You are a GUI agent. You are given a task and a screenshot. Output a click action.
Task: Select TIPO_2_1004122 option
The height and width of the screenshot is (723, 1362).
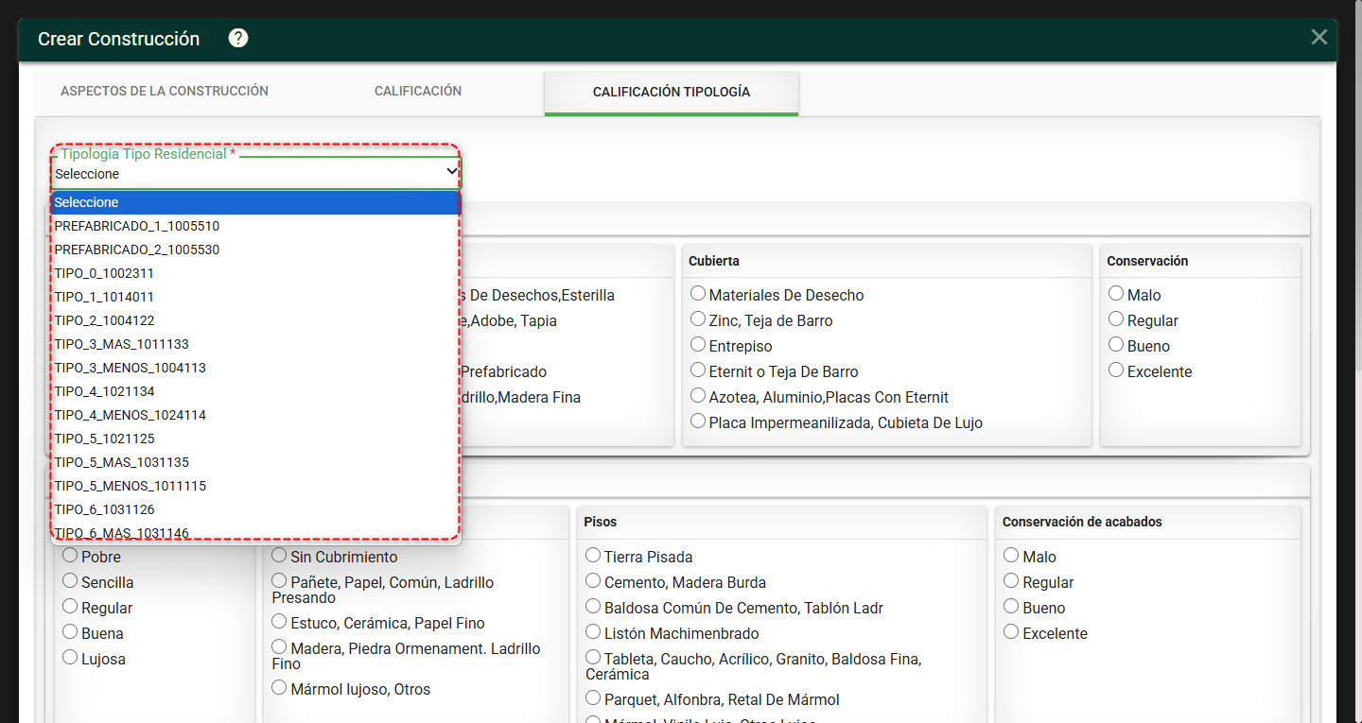pyautogui.click(x=254, y=320)
